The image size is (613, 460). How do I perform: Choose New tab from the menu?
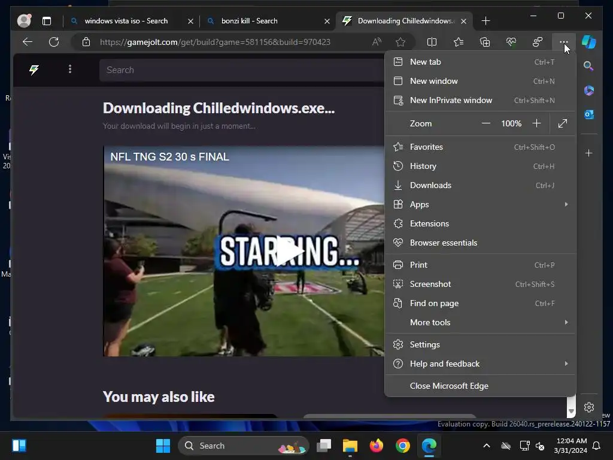coord(480,62)
